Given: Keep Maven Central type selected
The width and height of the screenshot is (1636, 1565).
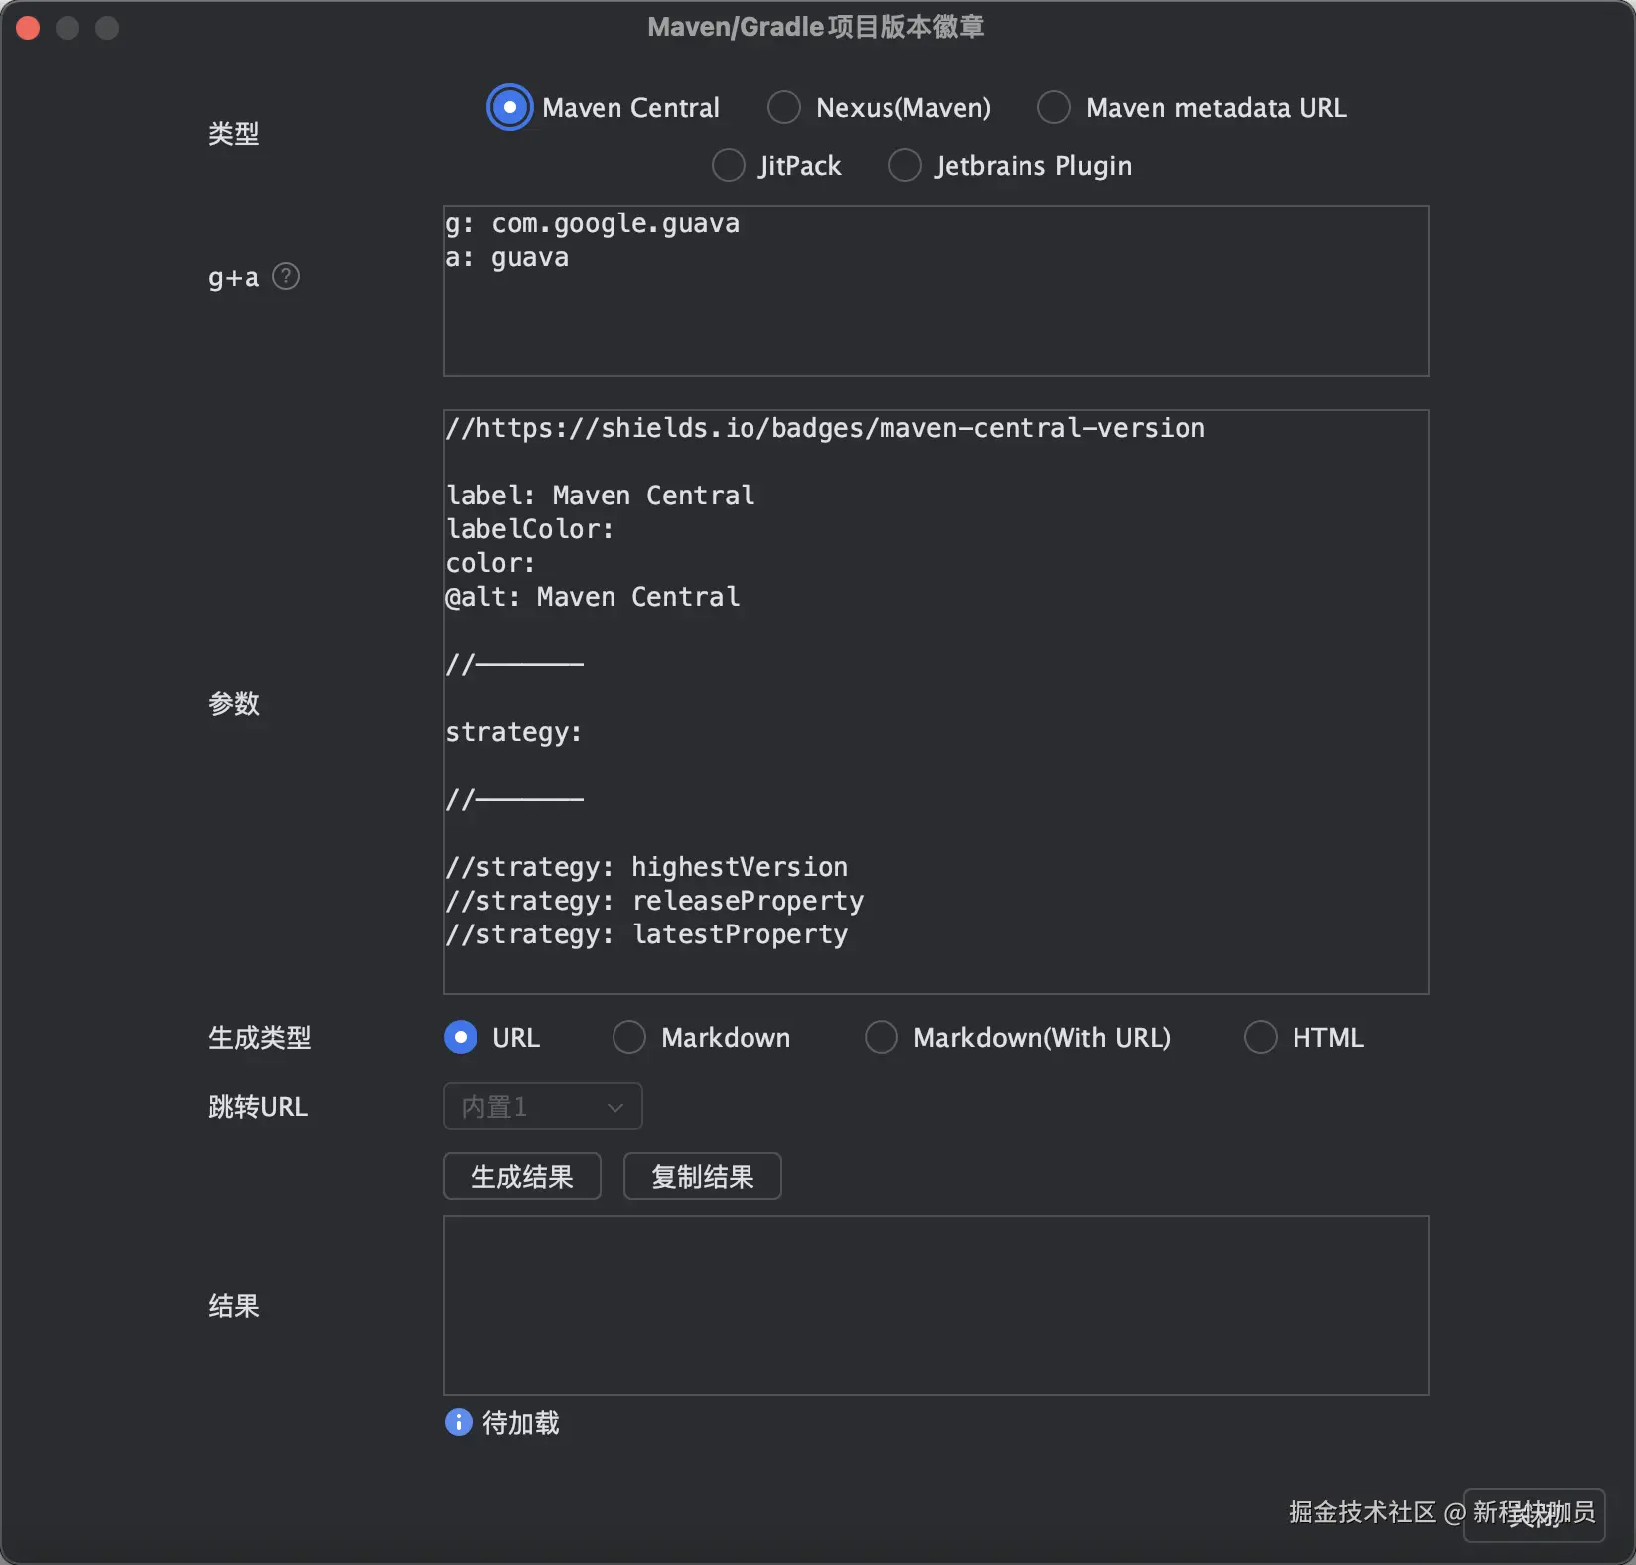Looking at the screenshot, I should tap(509, 107).
